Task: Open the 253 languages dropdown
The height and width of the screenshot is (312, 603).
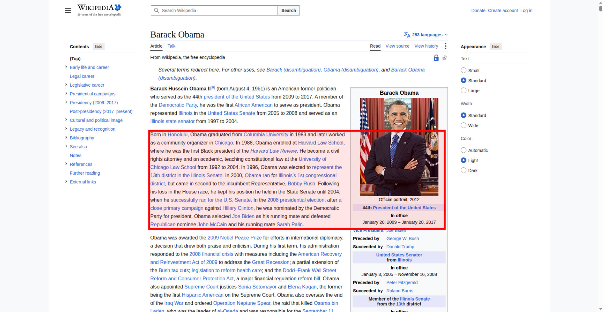Action: pos(426,35)
